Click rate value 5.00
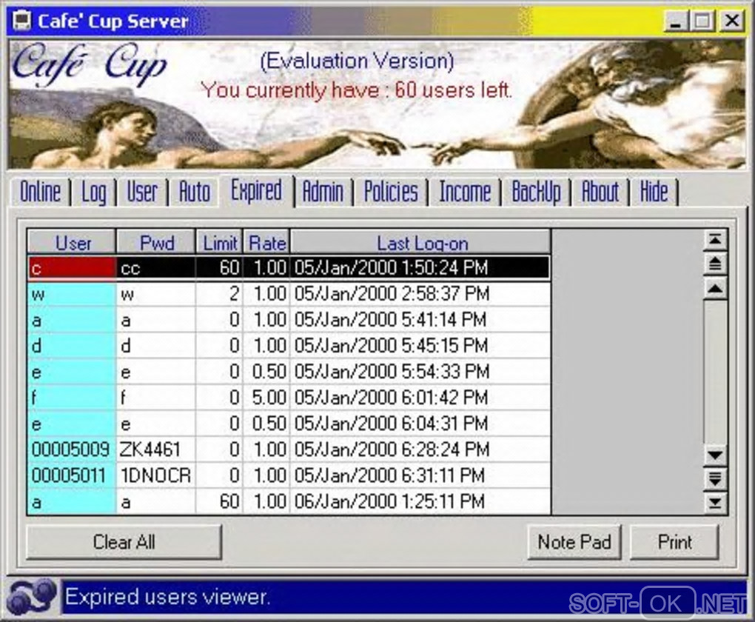 point(266,398)
